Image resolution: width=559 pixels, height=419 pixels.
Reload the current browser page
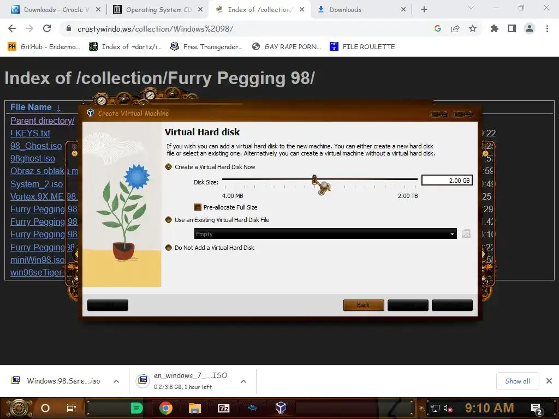(x=47, y=28)
